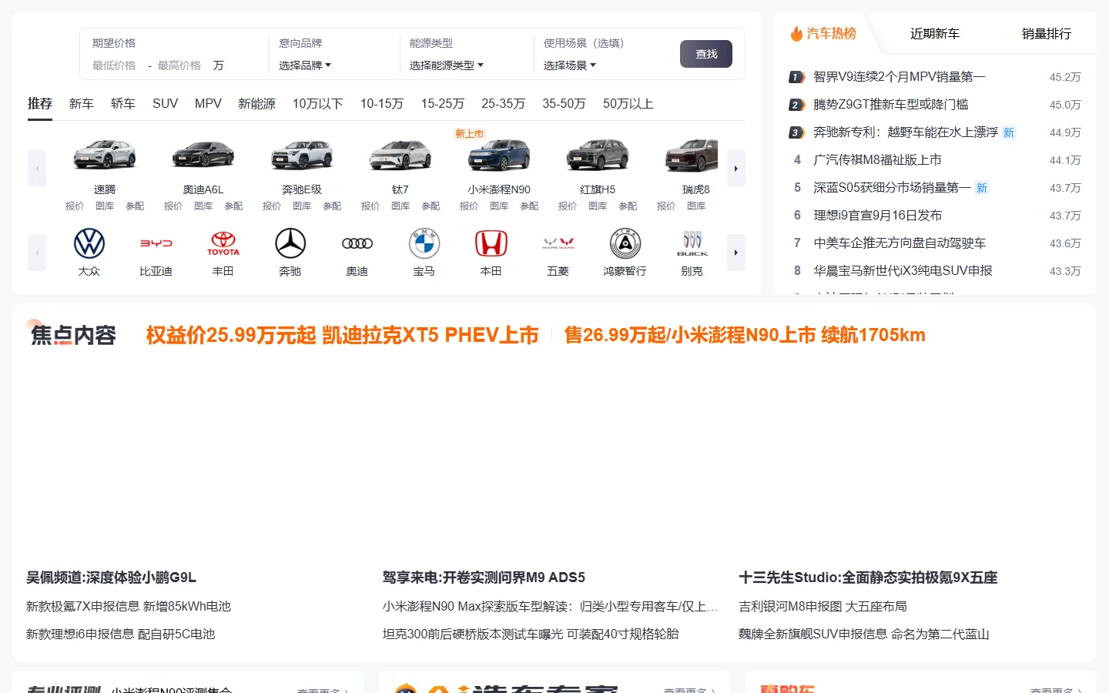Switch to the SUV tab
Viewport: 1109px width, 693px height.
tap(165, 103)
